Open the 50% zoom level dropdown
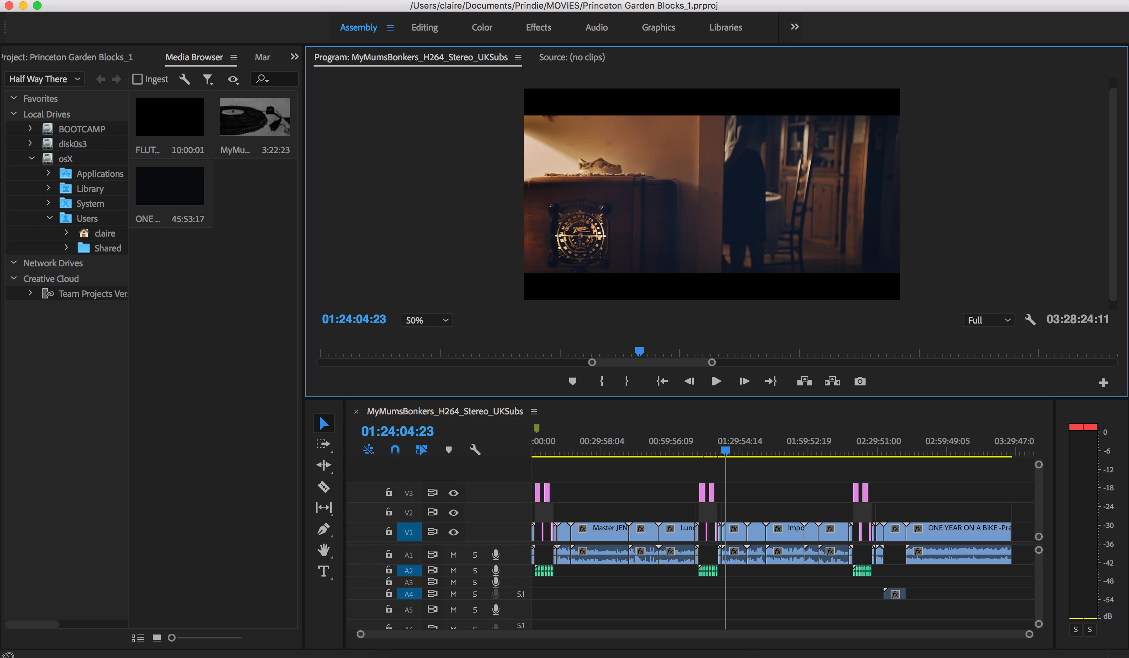 click(426, 320)
